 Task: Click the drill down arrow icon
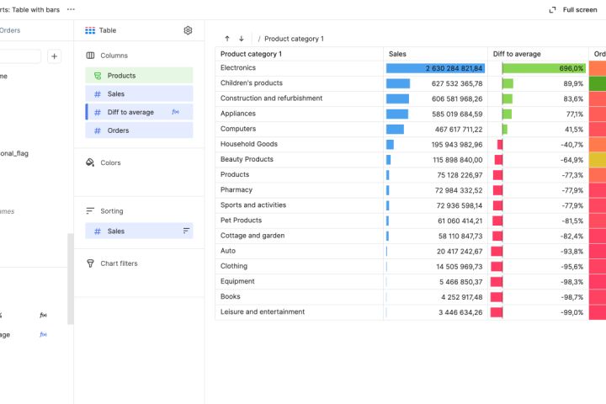(x=242, y=39)
